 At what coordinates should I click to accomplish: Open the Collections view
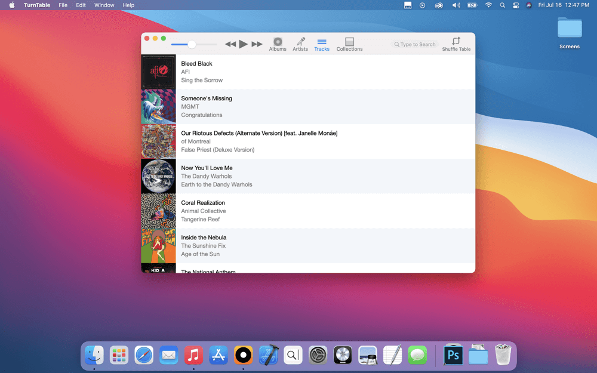(349, 44)
